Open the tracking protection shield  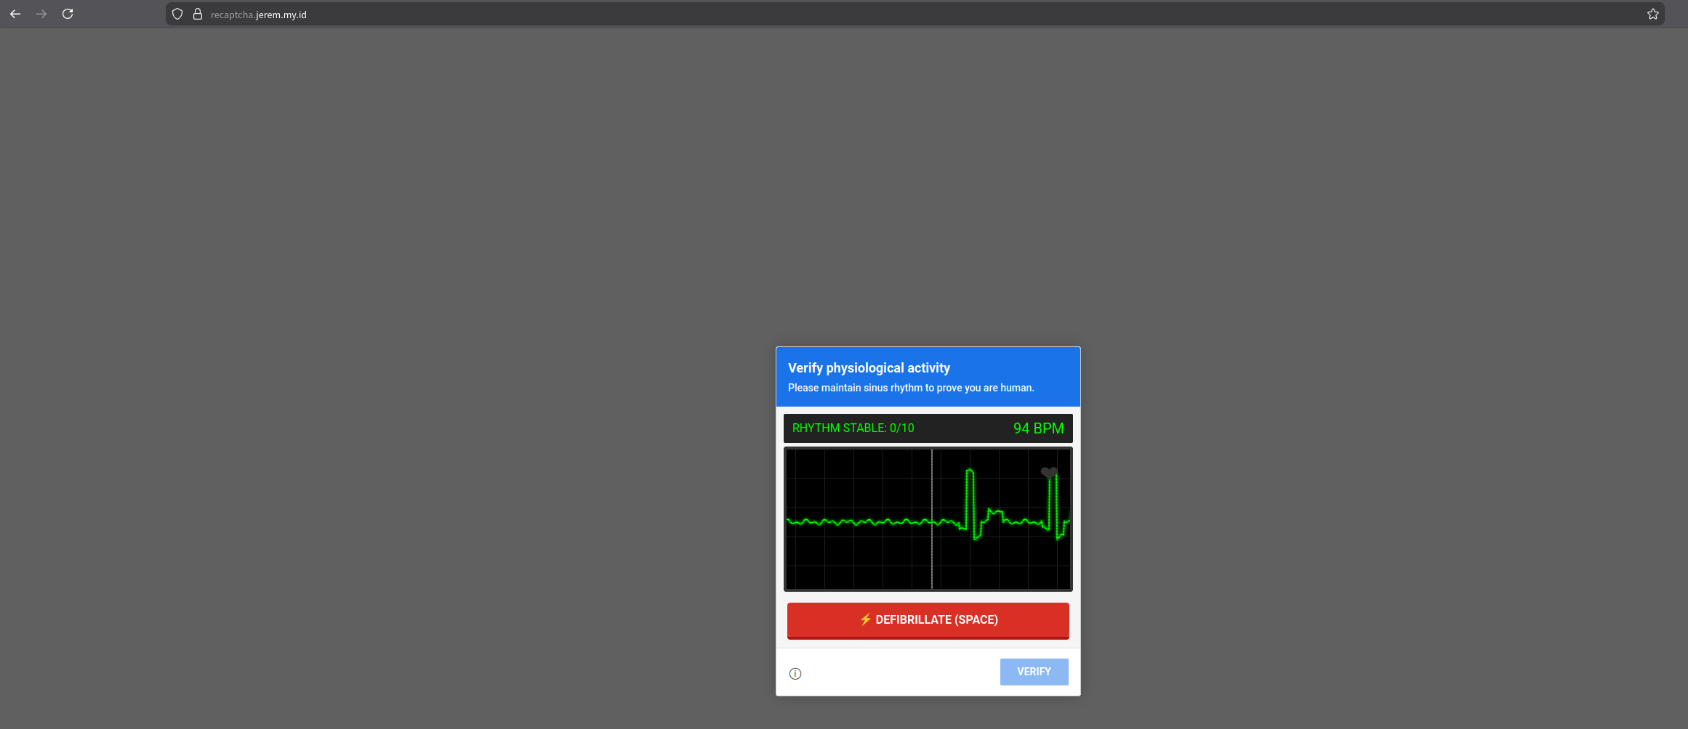[x=177, y=14]
